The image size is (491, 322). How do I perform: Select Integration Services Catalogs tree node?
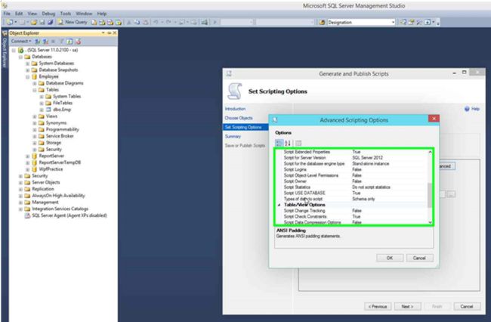[60, 209]
